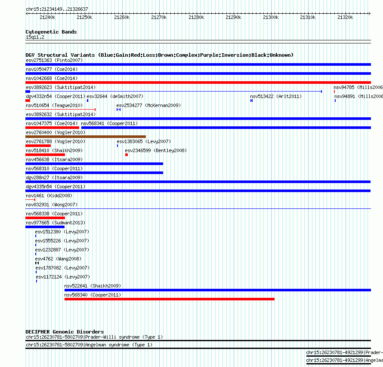This screenshot has height=367, width=383.
Task: Select the nsv510654 (Teague2010) label
Action: point(54,105)
